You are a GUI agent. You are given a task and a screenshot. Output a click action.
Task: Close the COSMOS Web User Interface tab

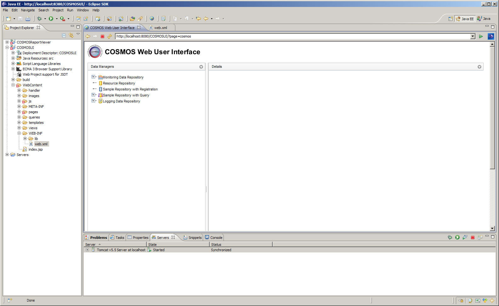(x=139, y=27)
